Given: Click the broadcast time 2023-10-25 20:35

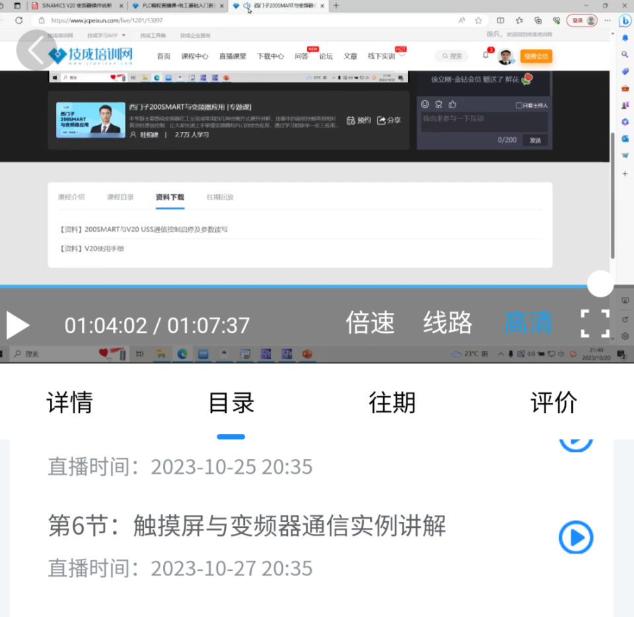Looking at the screenshot, I should (232, 466).
